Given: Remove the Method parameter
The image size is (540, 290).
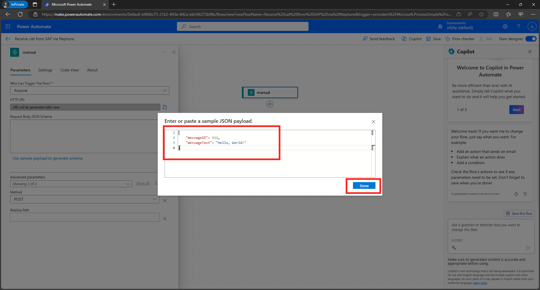Looking at the screenshot, I should (x=165, y=200).
